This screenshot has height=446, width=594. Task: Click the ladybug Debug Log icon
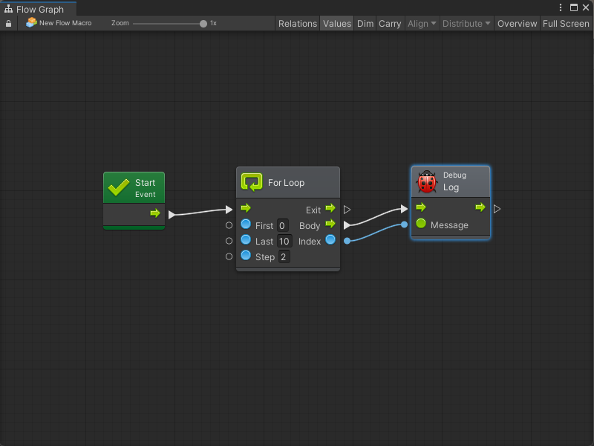(427, 181)
